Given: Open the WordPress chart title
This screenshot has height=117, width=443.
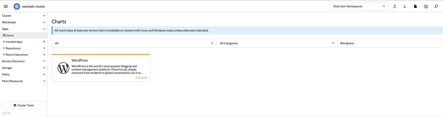Looking at the screenshot, I should click(x=80, y=60).
